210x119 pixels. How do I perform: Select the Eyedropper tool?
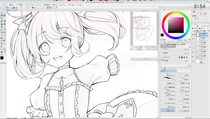4,52
